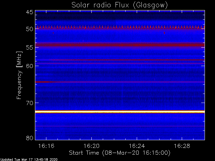215x161 pixels.
Task: Click the bright yellow emission band near 72 MHz
Action: [x=120, y=112]
